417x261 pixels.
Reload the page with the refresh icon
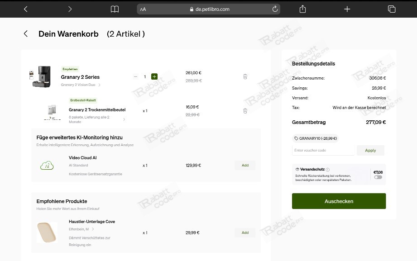[x=275, y=9]
